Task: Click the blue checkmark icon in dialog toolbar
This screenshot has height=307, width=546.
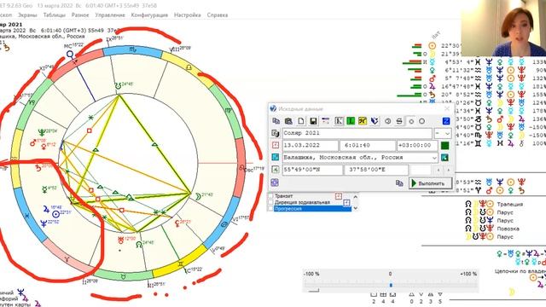Action: click(x=375, y=121)
